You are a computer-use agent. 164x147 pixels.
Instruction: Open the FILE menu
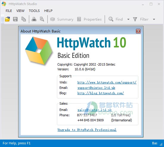click(x=9, y=11)
